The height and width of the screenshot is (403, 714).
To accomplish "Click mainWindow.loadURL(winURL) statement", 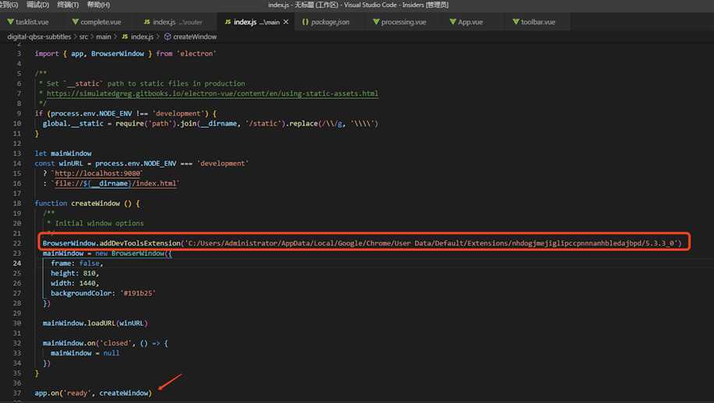I will point(95,323).
